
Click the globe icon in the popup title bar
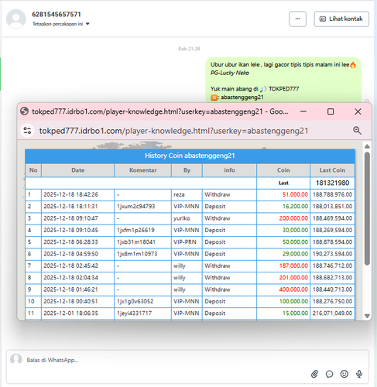tap(24, 111)
